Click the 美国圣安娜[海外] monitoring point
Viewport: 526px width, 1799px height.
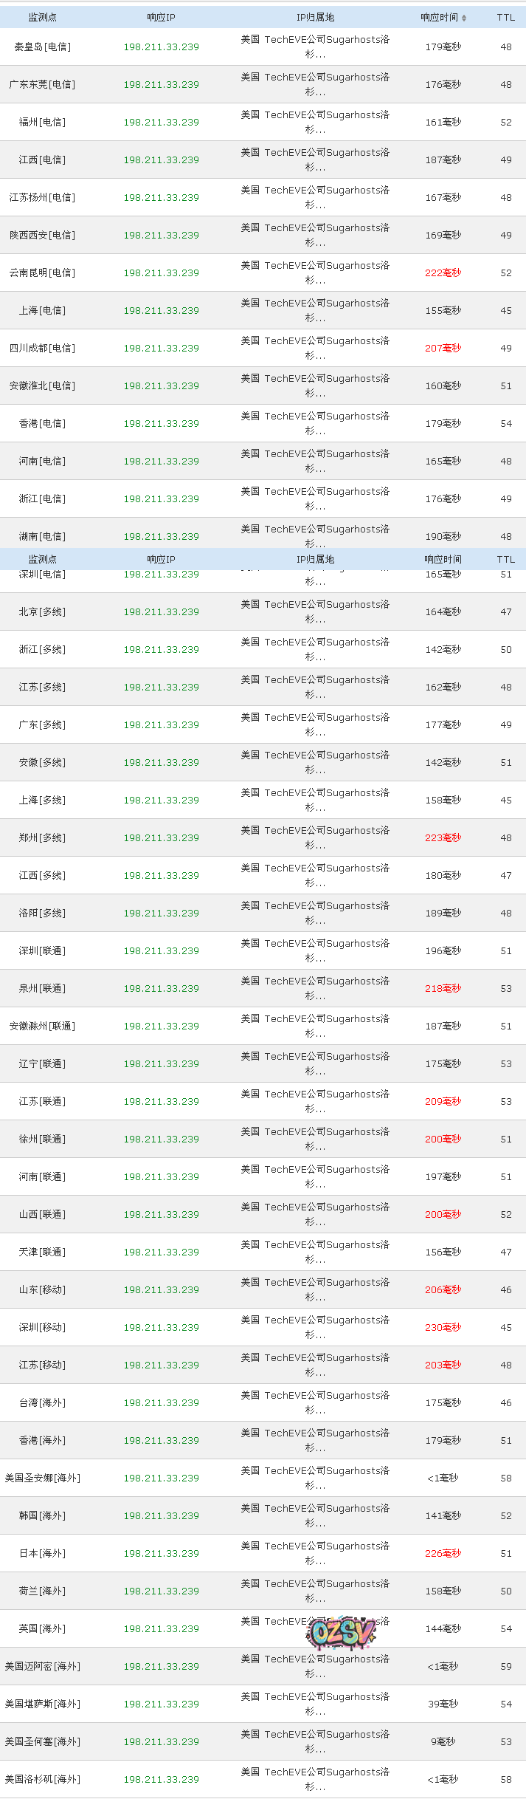(x=42, y=1478)
